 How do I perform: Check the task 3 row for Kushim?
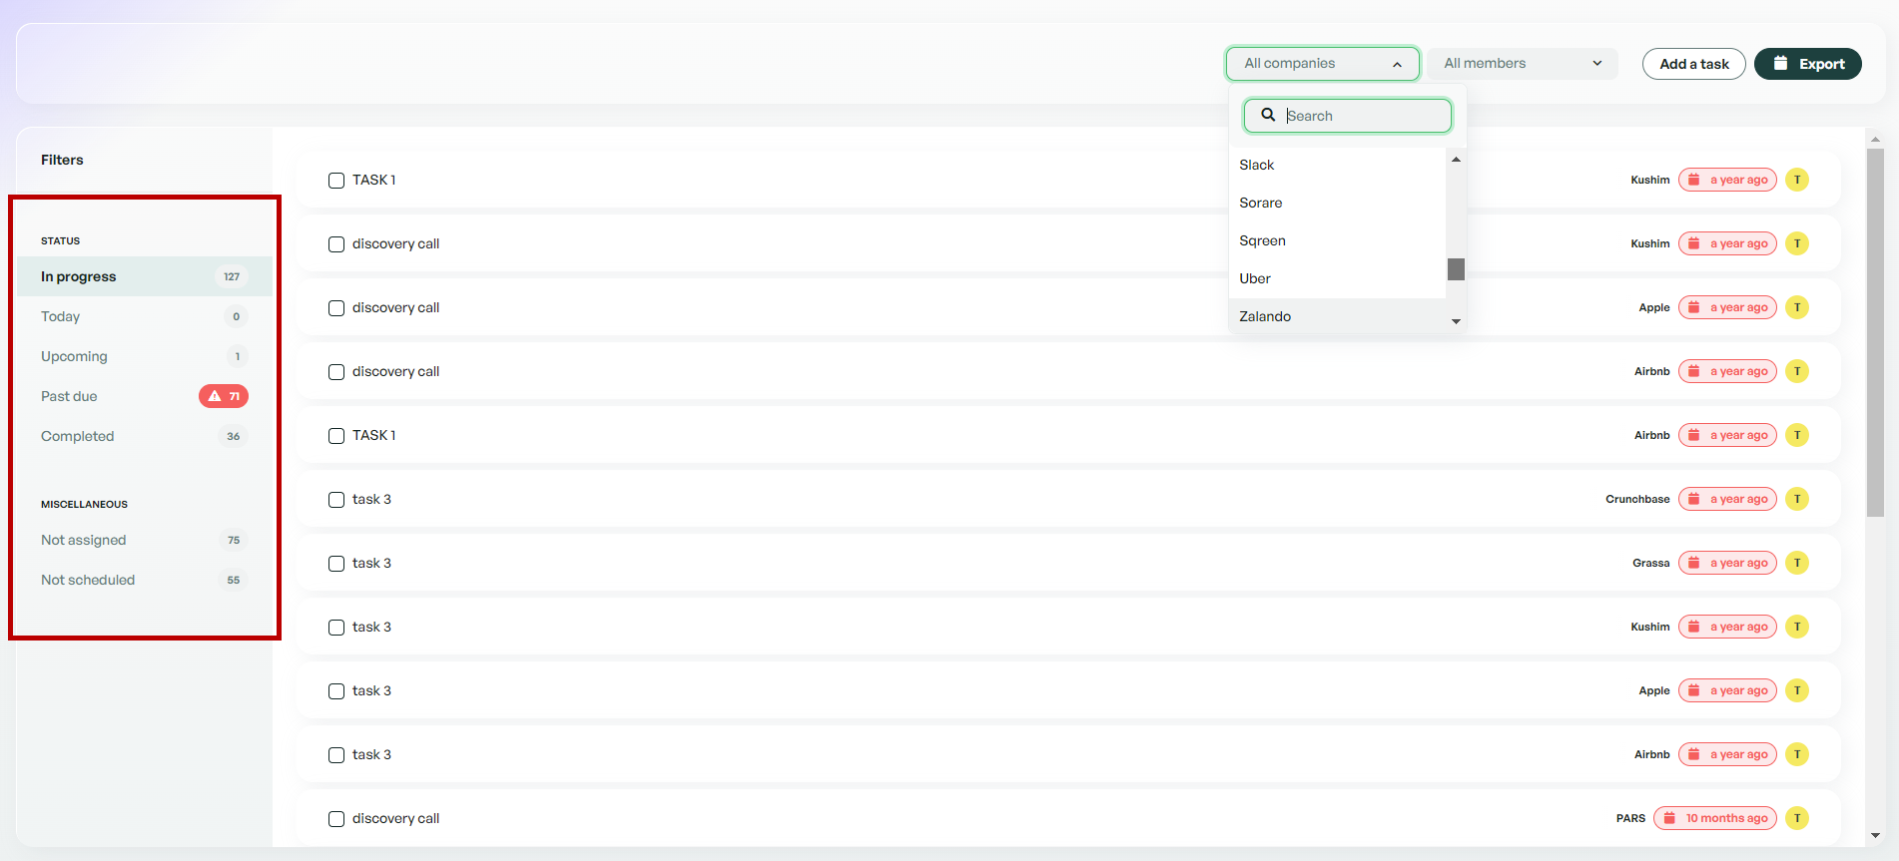pyautogui.click(x=336, y=628)
